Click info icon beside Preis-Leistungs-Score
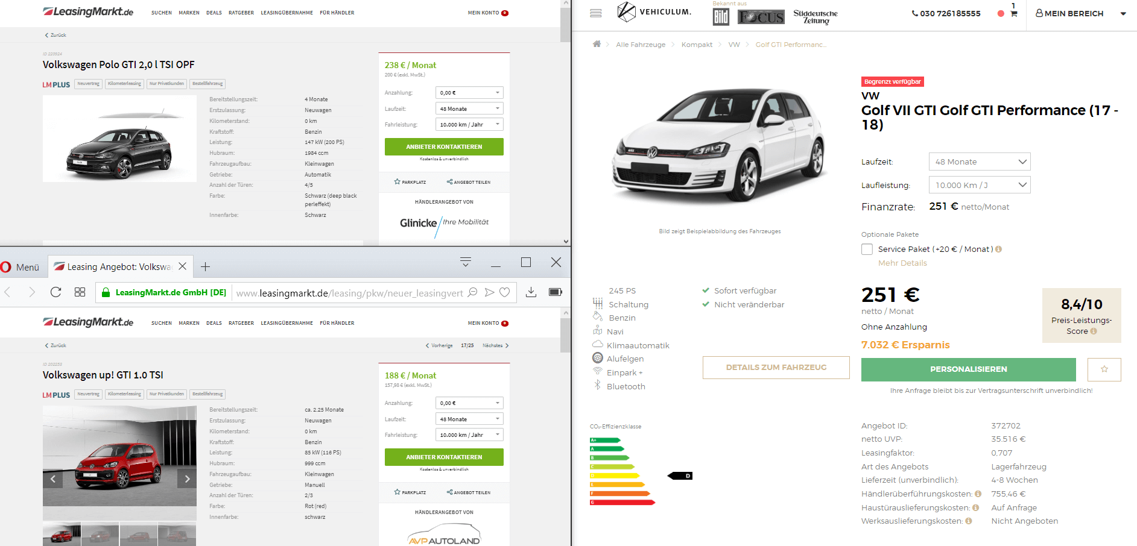Image resolution: width=1137 pixels, height=546 pixels. click(1094, 331)
